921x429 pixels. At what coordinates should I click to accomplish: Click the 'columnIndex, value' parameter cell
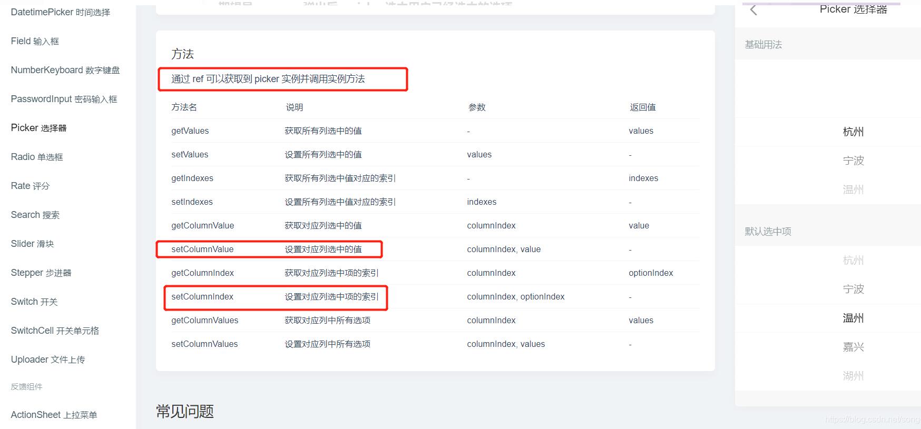tap(504, 250)
